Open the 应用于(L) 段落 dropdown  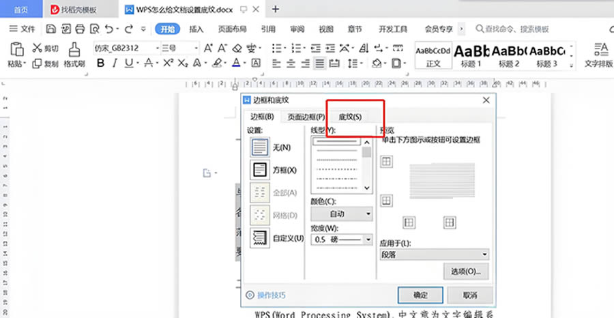click(x=435, y=255)
